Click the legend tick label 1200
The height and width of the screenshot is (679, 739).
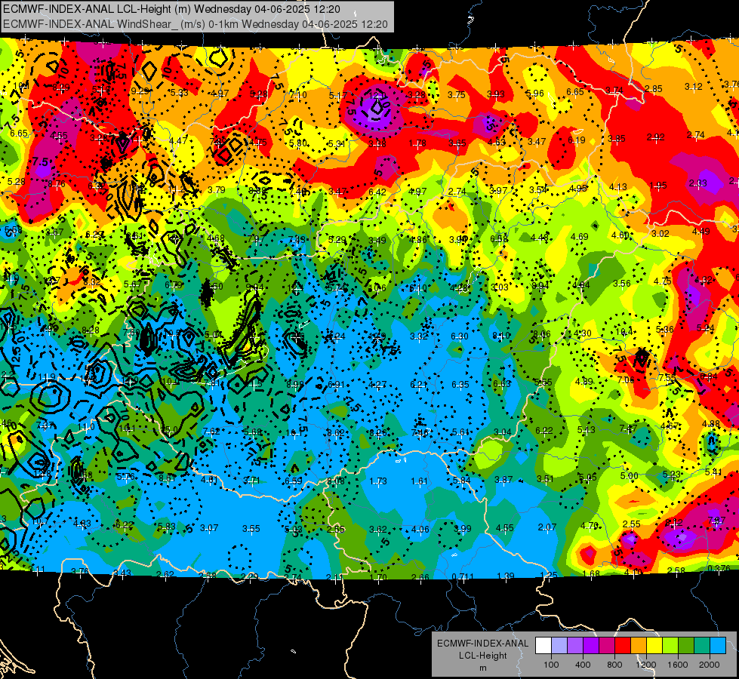click(645, 665)
